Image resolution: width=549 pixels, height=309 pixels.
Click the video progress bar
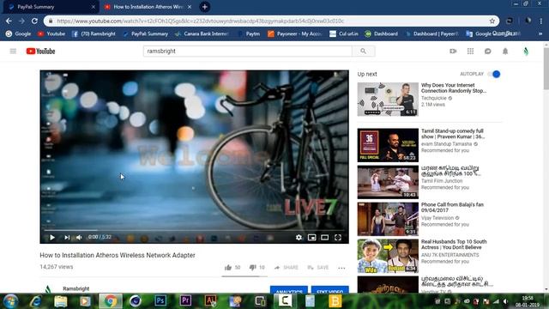click(195, 230)
